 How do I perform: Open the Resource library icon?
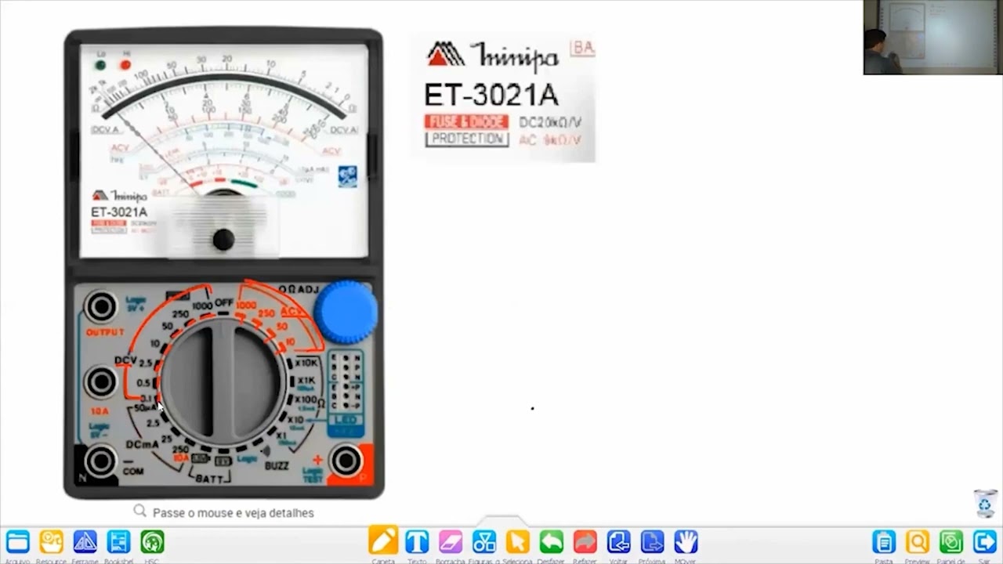[51, 542]
